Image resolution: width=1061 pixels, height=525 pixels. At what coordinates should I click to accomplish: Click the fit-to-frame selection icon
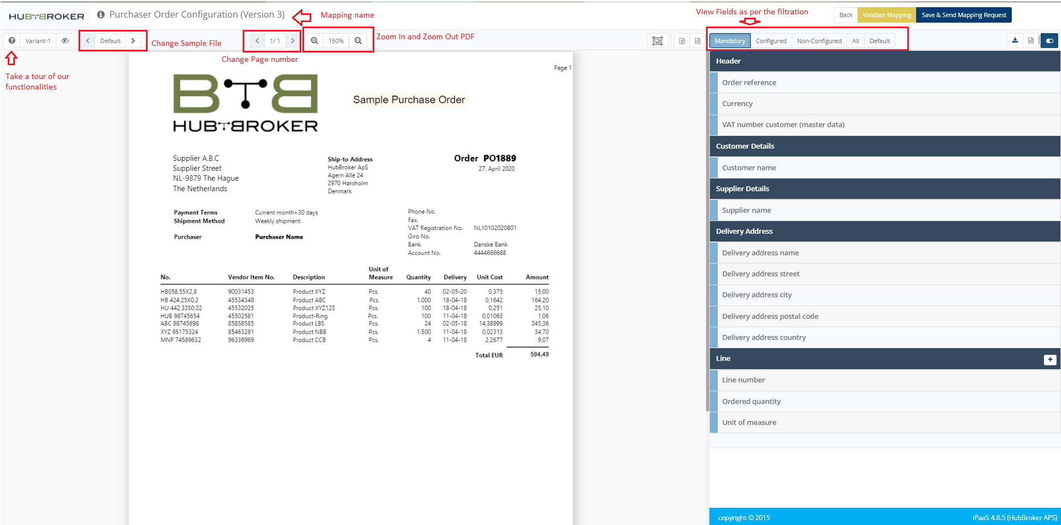click(x=657, y=41)
